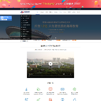Click the top promotional banner
Screen dimensions: 101x101
(50, 4)
